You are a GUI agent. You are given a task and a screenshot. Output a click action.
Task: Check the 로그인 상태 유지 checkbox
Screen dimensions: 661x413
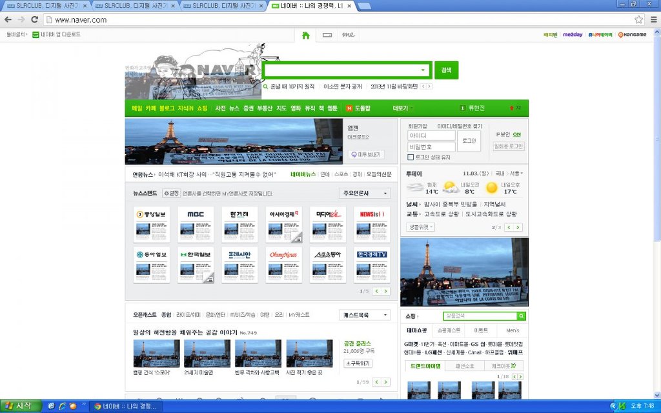tap(411, 157)
